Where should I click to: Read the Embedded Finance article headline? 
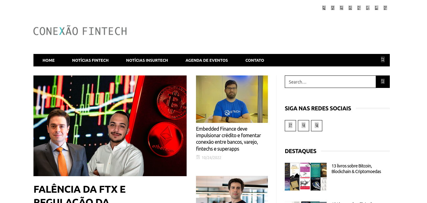click(x=229, y=139)
